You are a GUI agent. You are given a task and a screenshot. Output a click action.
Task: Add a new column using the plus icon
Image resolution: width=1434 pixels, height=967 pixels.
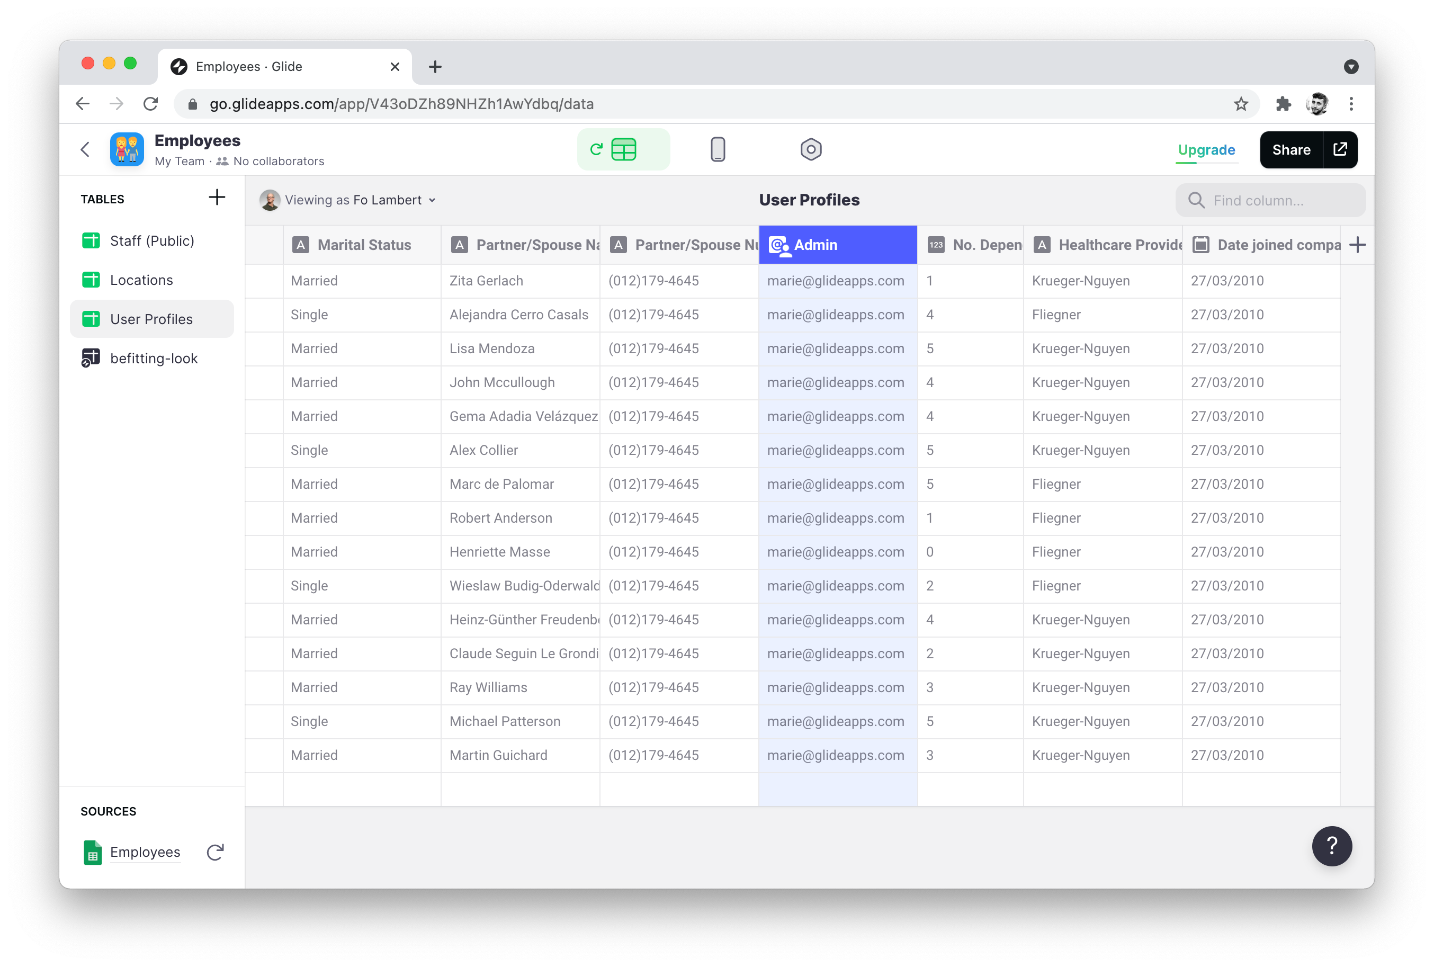tap(1358, 244)
